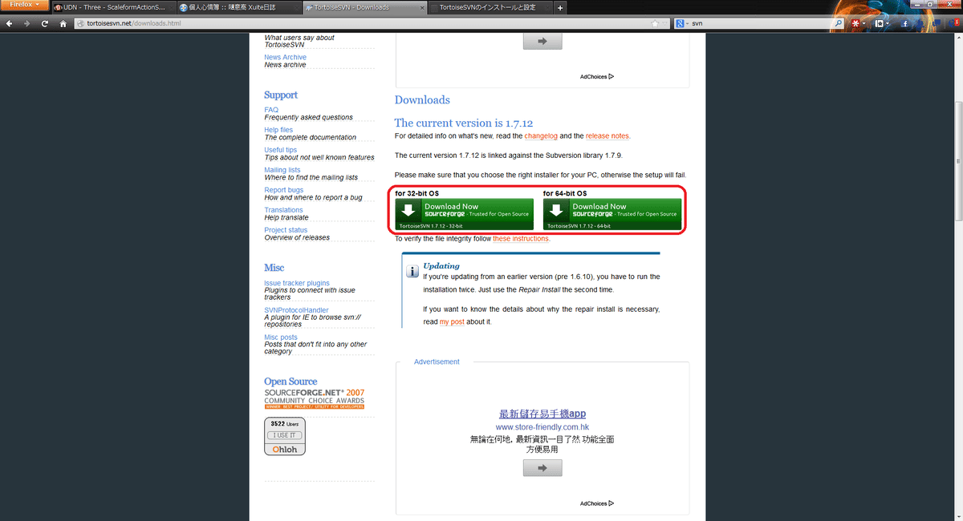Click AdChoices below the store-friendly ad
This screenshot has width=963, height=521.
click(597, 504)
